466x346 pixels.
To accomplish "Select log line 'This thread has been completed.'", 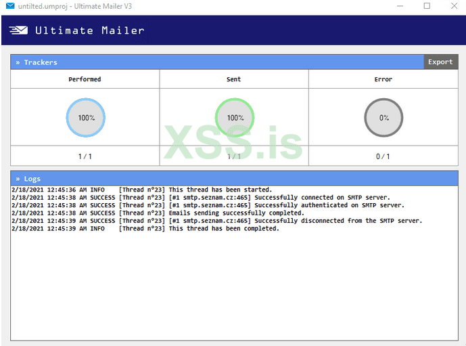I will coord(145,228).
